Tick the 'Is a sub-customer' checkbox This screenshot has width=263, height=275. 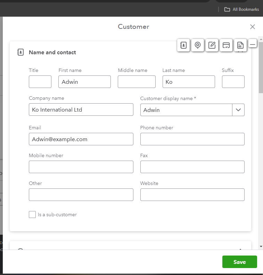coord(32,215)
